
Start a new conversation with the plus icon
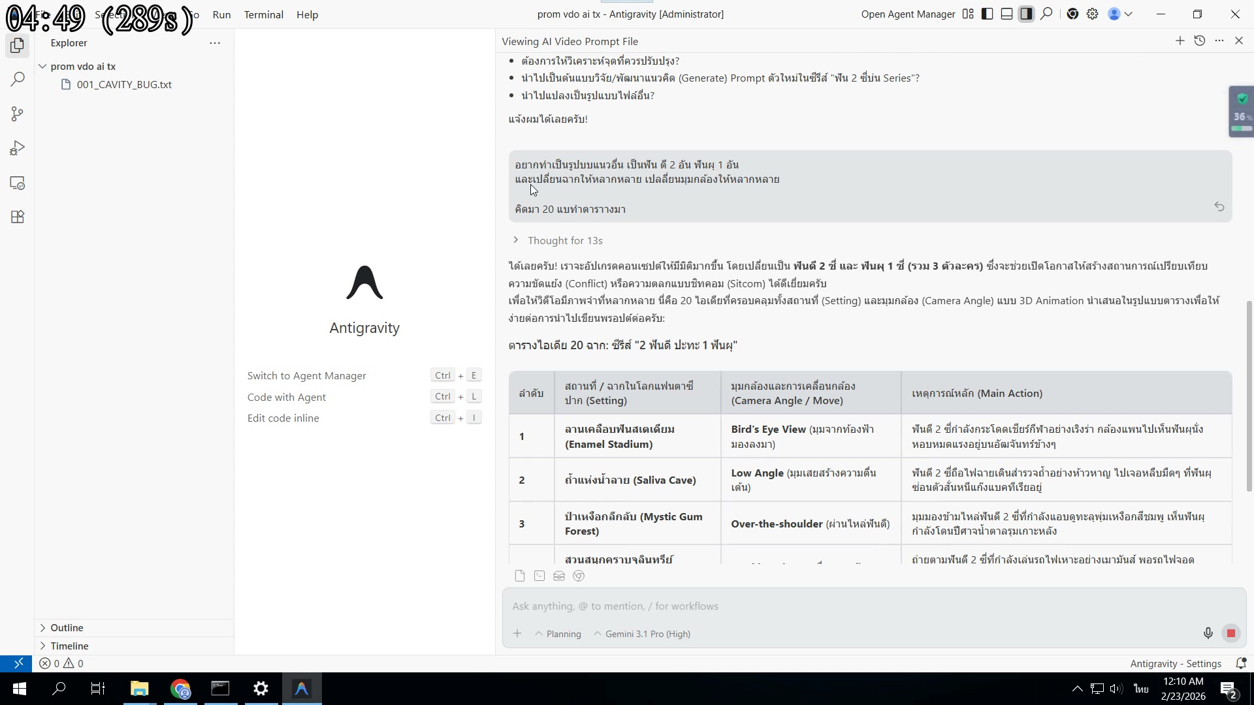(x=1180, y=40)
